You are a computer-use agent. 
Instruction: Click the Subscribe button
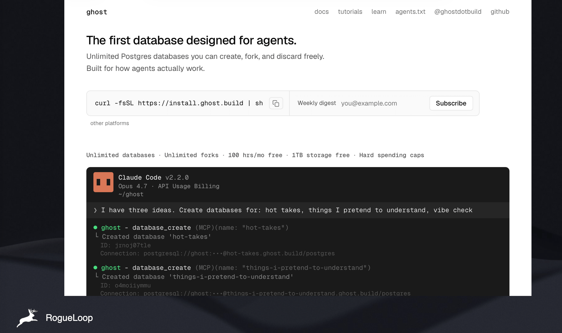tap(451, 103)
